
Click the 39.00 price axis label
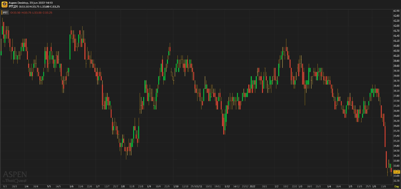(397, 76)
